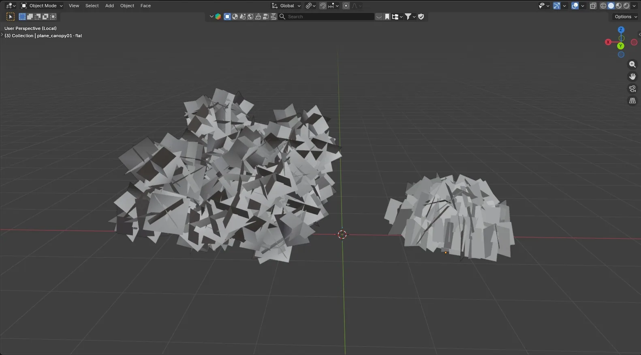Choose Subtract existing selection mode
641x355 pixels.
38,17
